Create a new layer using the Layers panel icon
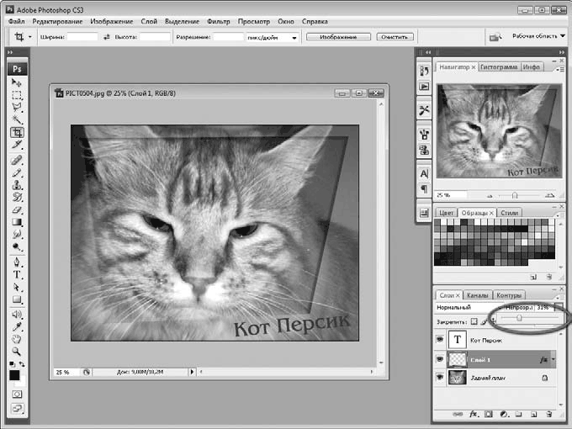 point(532,415)
